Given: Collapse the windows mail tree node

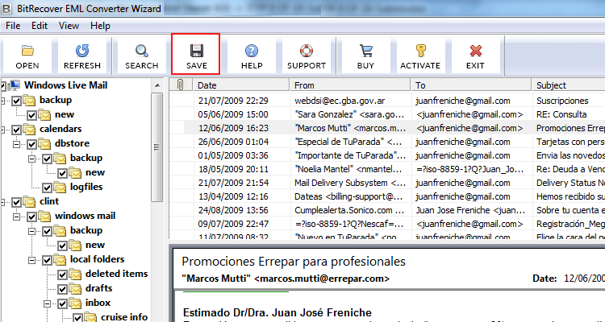Looking at the screenshot, I should coord(17,217).
